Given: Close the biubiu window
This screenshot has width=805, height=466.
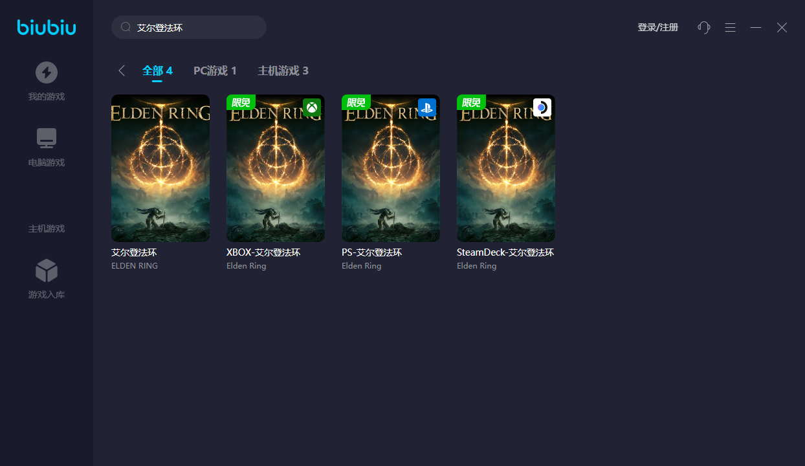Looking at the screenshot, I should [782, 28].
